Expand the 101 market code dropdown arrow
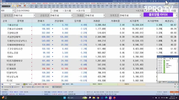 click(x=13, y=11)
